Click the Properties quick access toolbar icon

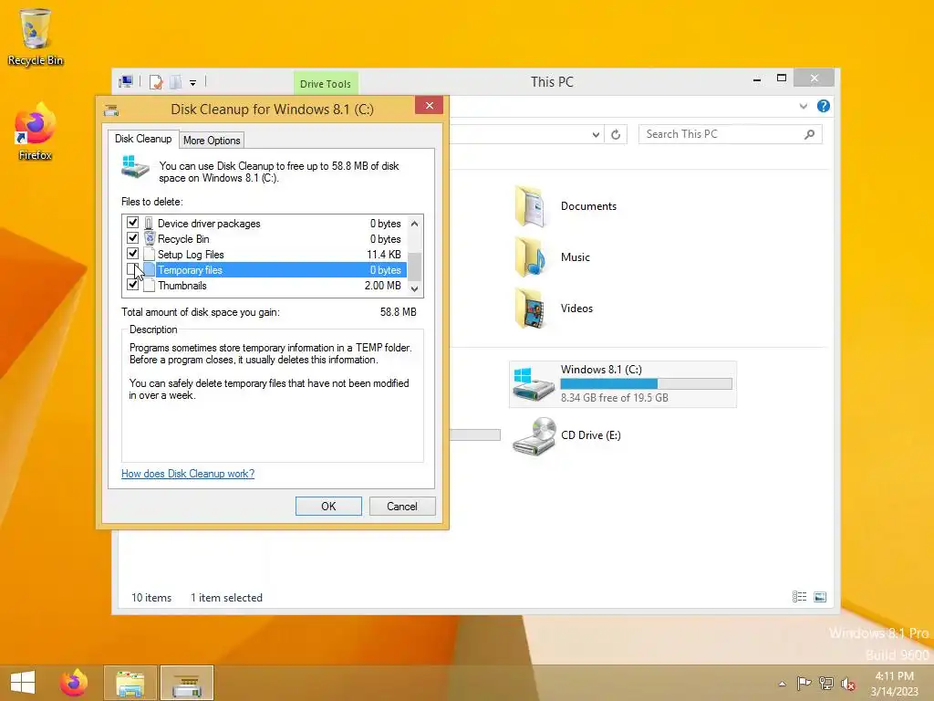coord(156,82)
